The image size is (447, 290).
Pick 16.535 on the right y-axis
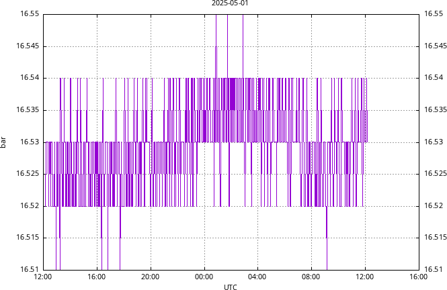[x=436, y=110]
